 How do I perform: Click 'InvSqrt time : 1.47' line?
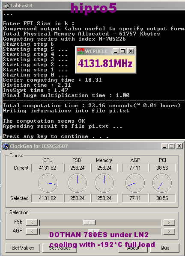coord(35,90)
